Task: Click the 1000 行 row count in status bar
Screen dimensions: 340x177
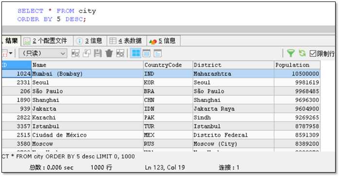Action: pyautogui.click(x=101, y=167)
